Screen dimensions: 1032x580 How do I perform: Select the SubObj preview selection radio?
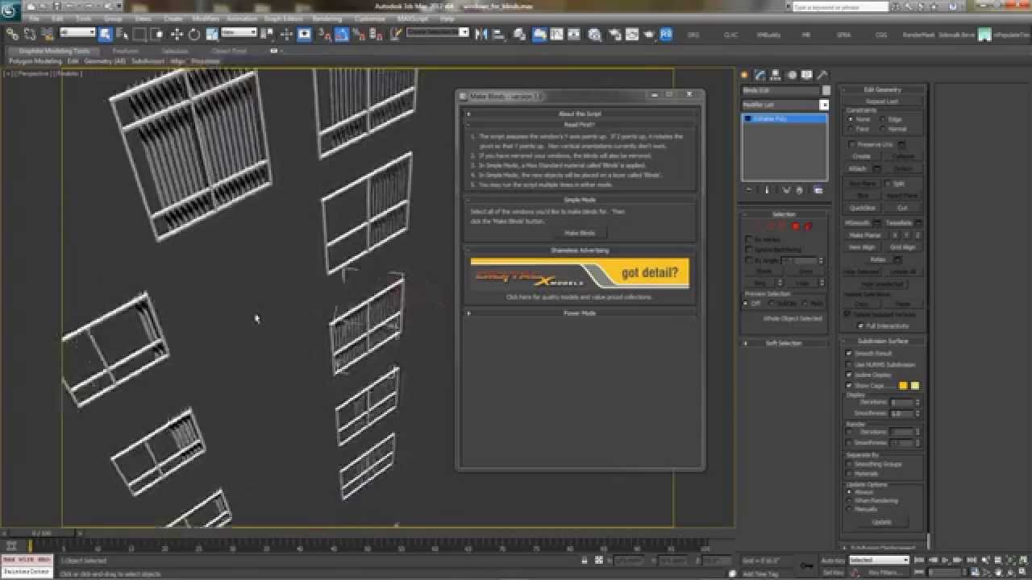click(x=772, y=304)
